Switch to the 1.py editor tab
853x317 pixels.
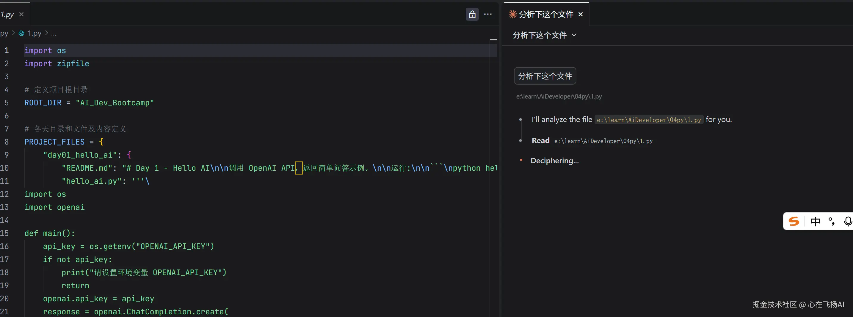point(7,14)
